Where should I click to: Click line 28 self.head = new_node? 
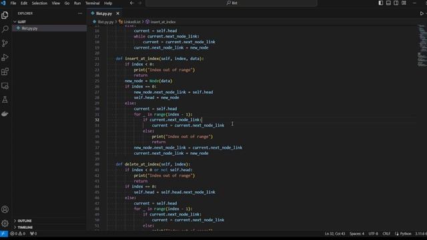(x=156, y=97)
